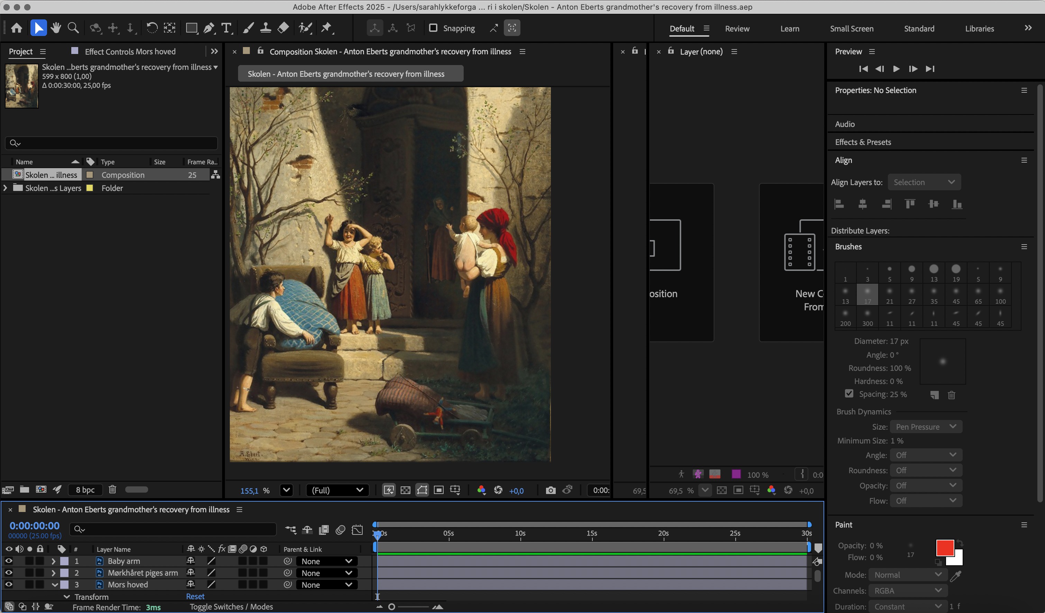The width and height of the screenshot is (1045, 613).
Task: Switch to the Review workspace
Action: (737, 29)
